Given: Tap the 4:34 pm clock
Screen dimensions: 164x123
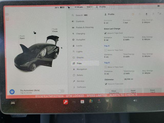Looking at the screenshot, I should [x=79, y=7].
